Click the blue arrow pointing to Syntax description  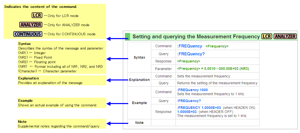tap(117, 59)
